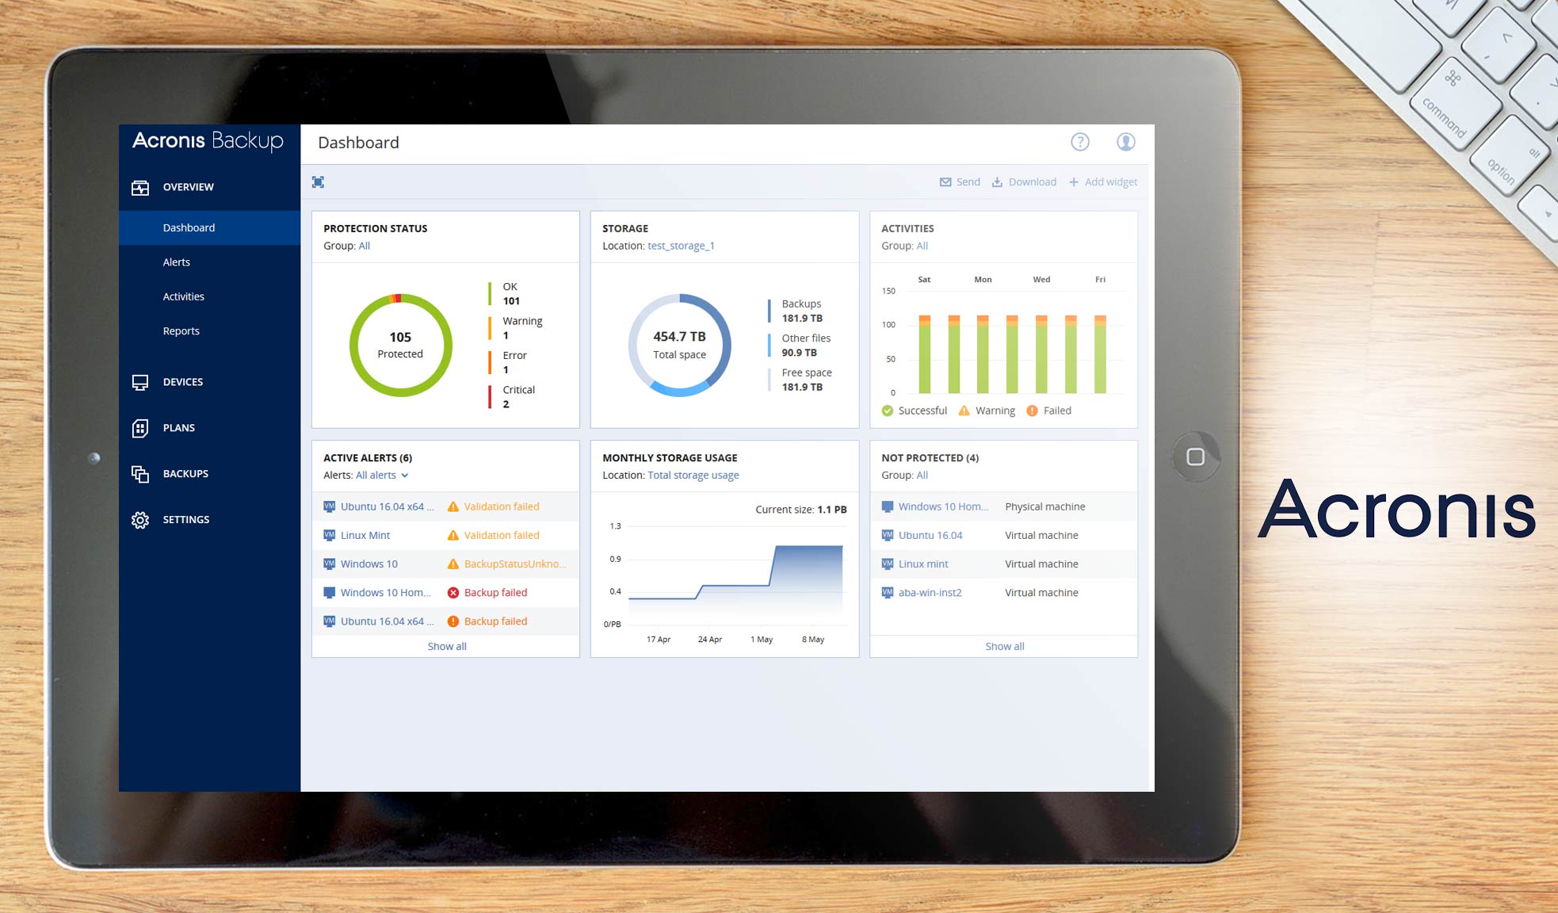Open the Reports page
This screenshot has width=1558, height=913.
tap(181, 330)
